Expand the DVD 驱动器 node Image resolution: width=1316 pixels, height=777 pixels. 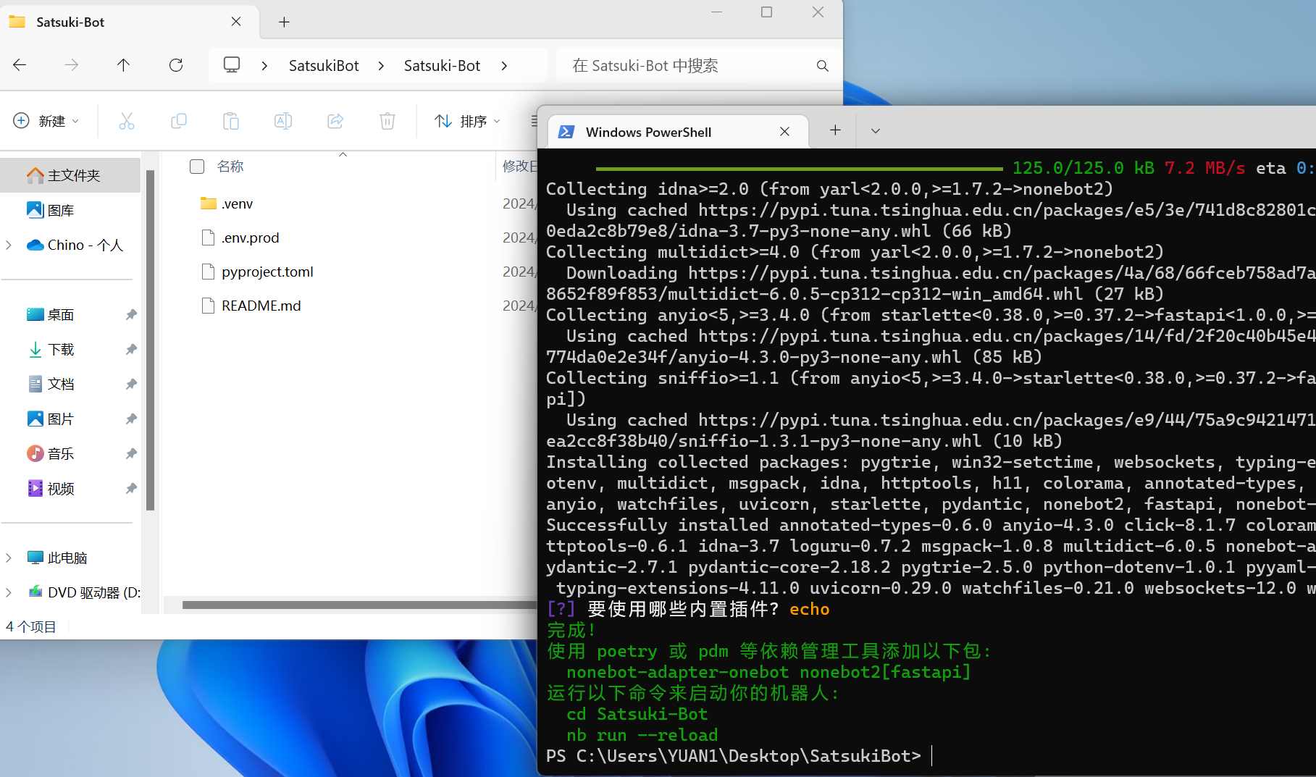[9, 592]
